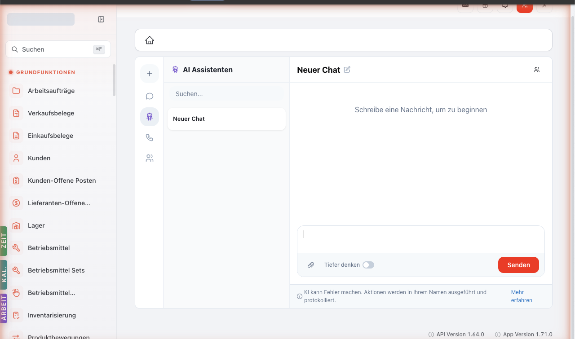Open Verkaufsbelege in the sidebar
This screenshot has width=575, height=339.
pos(51,113)
